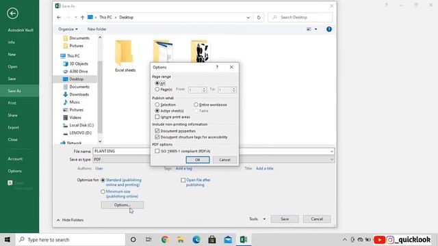
Task: Toggle Document properties checkbox
Action: tap(157, 131)
